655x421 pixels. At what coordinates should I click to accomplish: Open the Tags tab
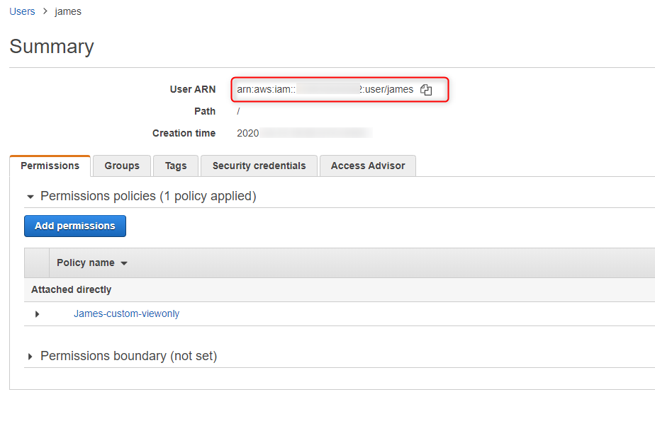(x=176, y=166)
